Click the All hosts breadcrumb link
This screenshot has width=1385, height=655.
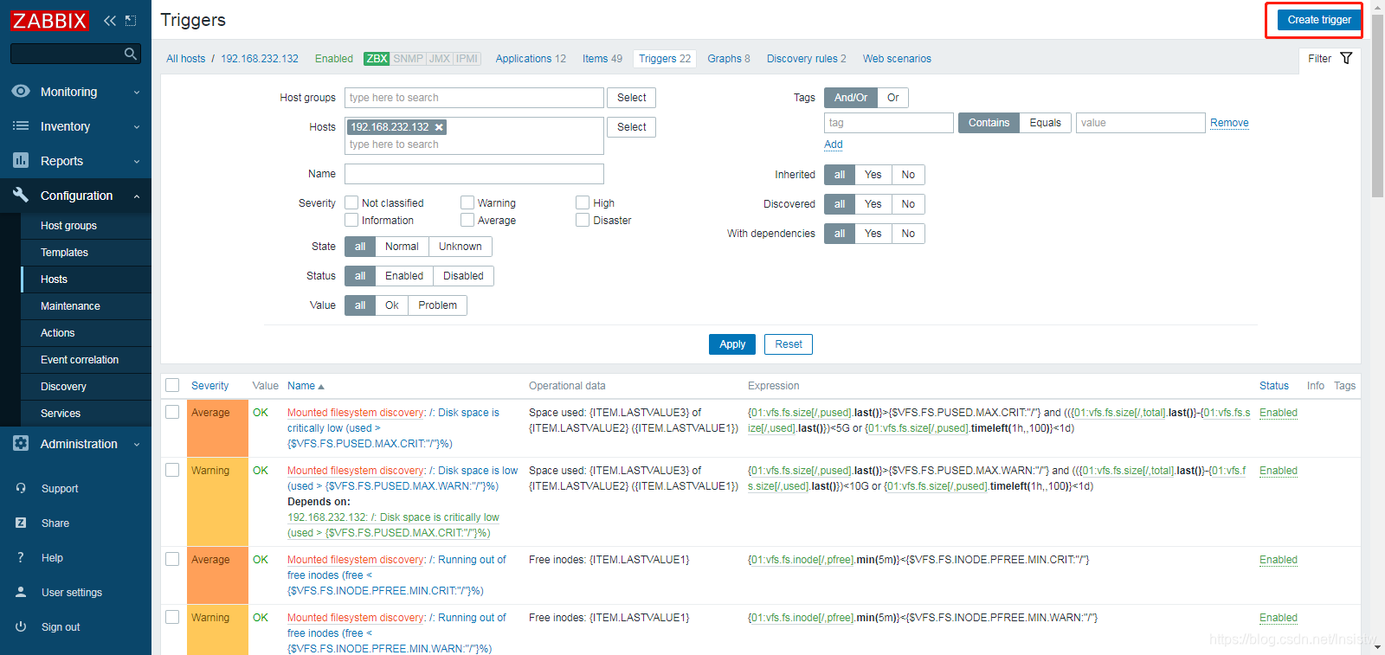[186, 59]
